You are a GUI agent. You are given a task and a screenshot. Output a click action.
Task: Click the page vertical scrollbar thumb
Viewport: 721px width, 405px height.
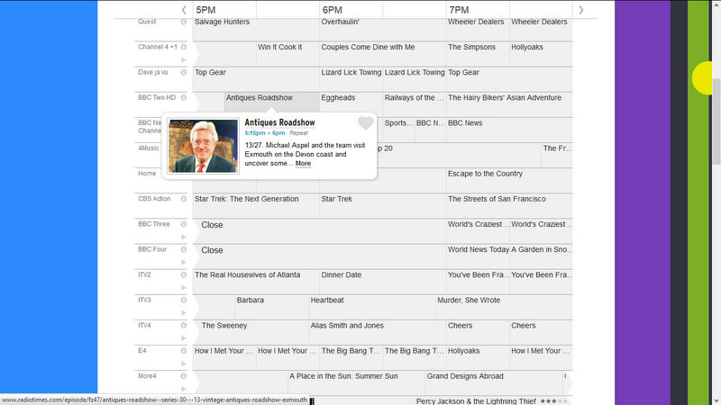click(716, 121)
